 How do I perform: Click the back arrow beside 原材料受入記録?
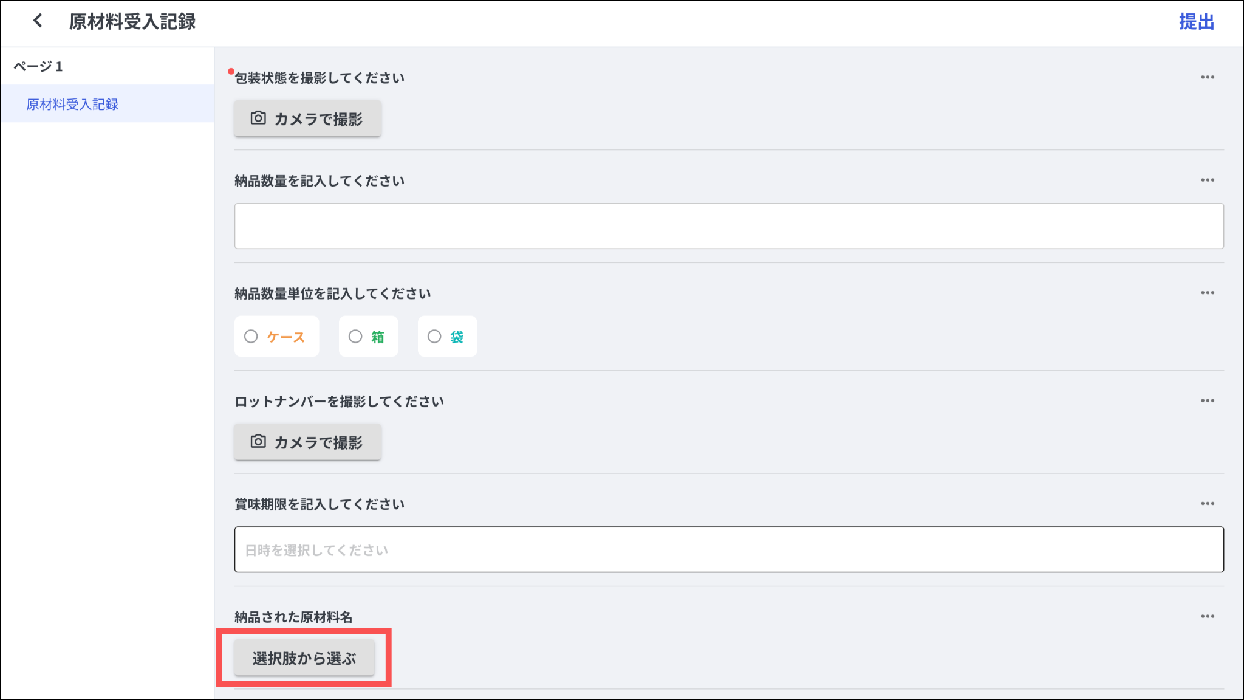click(38, 21)
